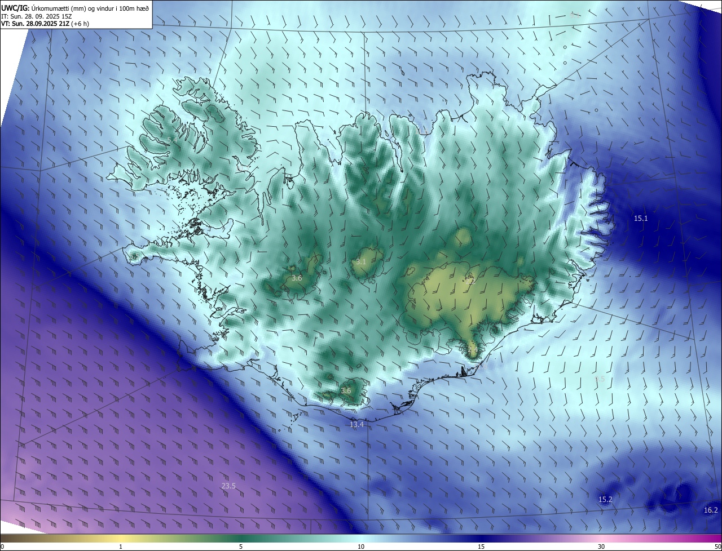Click the 2.4 value on Öræfajökull
The image size is (722, 551).
(473, 350)
